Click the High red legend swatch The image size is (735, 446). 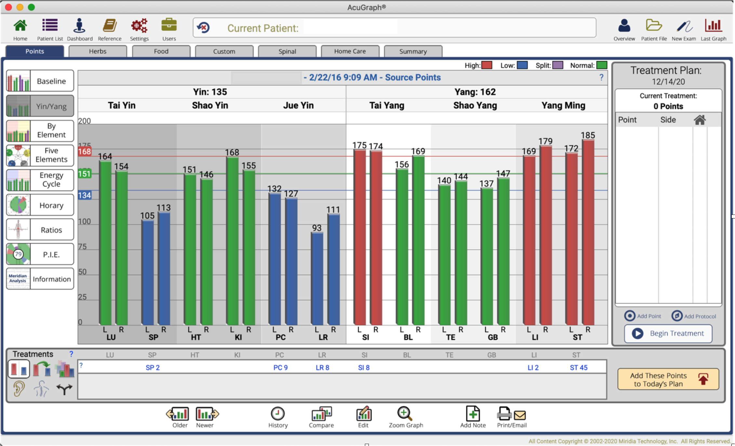coord(487,65)
